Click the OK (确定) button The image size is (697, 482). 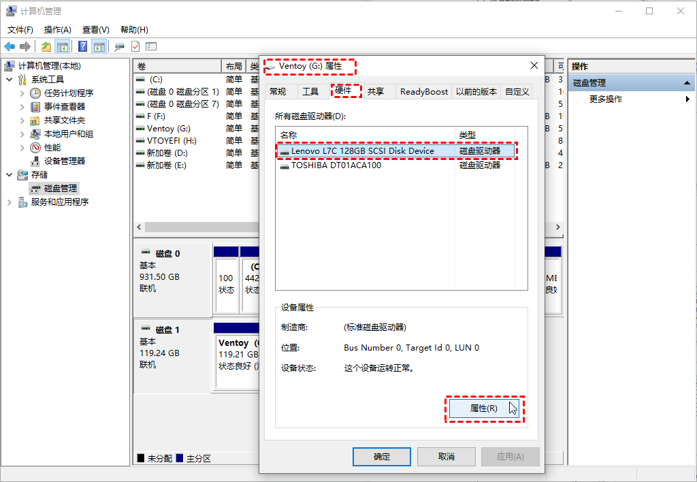tap(382, 457)
